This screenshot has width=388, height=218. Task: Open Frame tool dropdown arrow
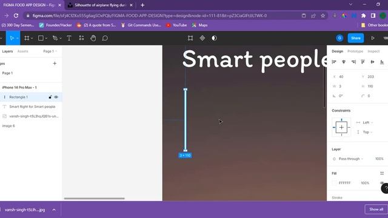32,38
